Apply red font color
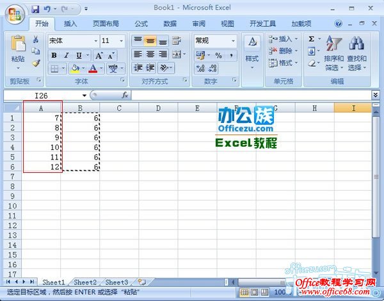The height and width of the screenshot is (301, 384). coord(93,69)
